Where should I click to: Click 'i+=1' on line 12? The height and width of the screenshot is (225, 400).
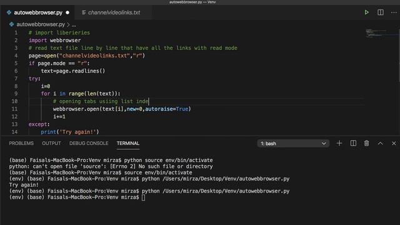click(59, 117)
